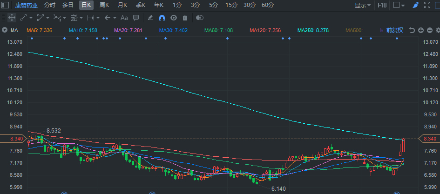This screenshot has height=194, width=440.
Task: Select the 60分 interval tab
Action: [x=268, y=5]
